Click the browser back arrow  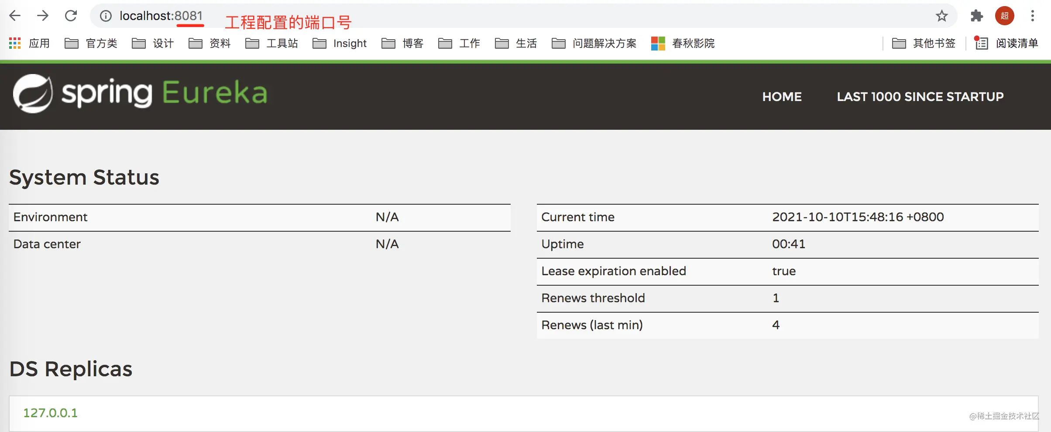pos(15,16)
